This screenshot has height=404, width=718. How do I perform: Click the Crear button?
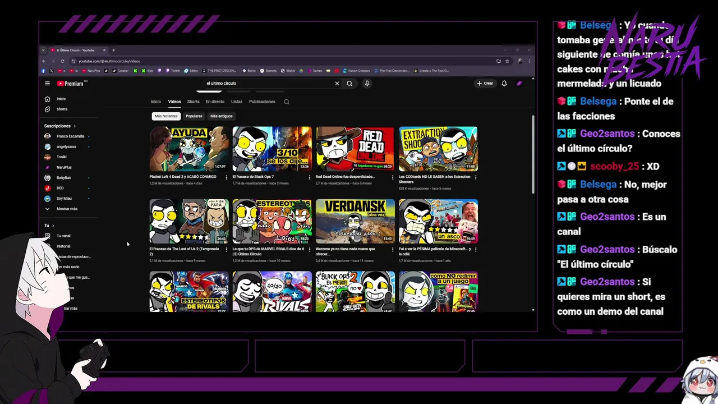[x=485, y=84]
